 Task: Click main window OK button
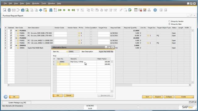14,97
